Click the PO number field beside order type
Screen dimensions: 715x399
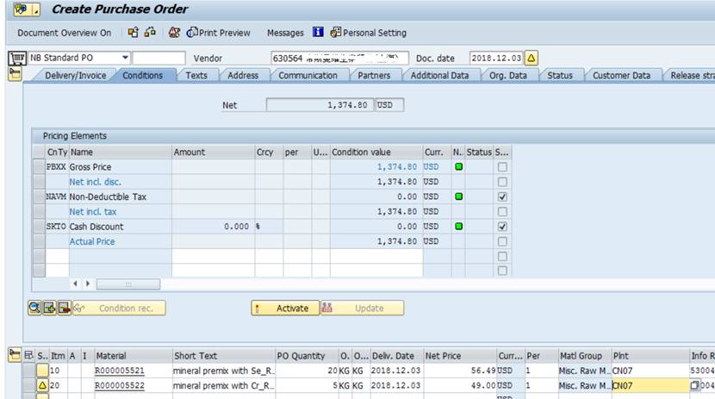click(159, 58)
